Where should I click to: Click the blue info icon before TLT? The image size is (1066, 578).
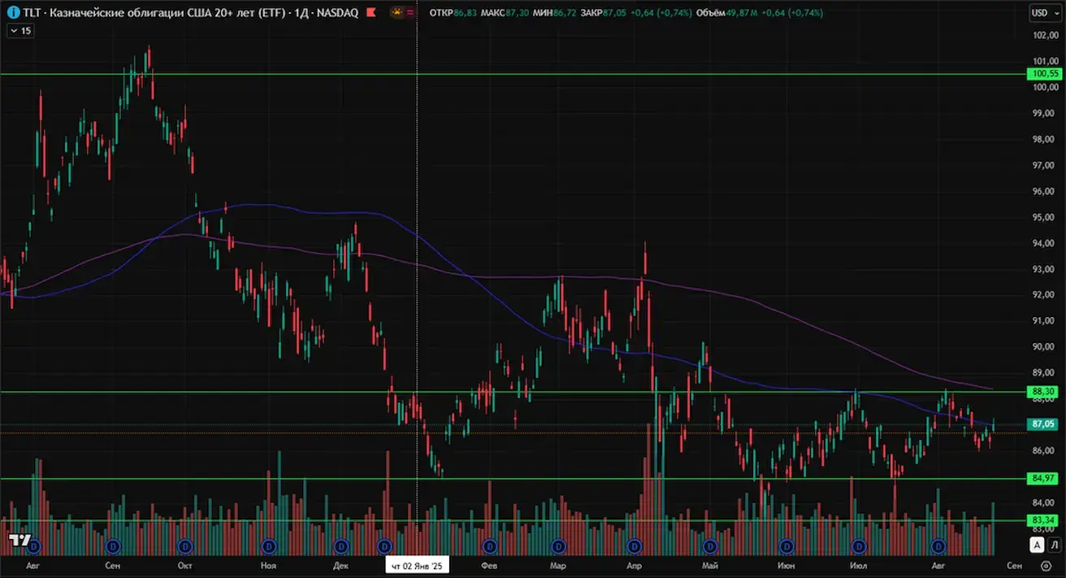14,13
